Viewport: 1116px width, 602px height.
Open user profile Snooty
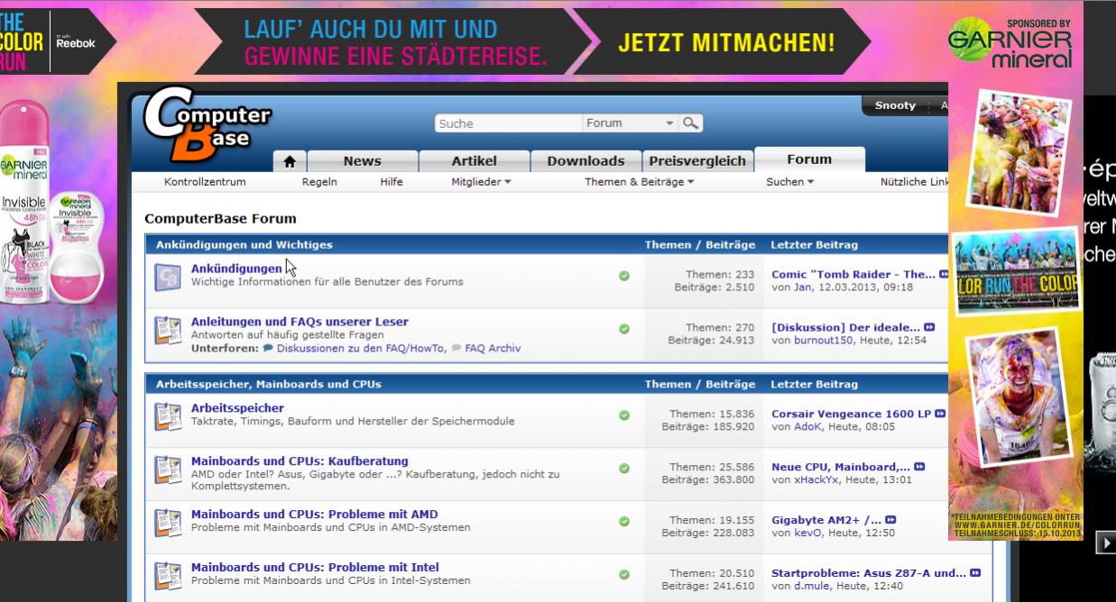click(895, 105)
